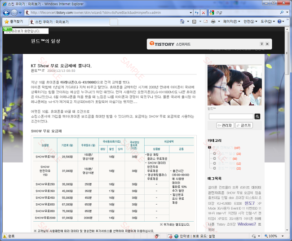Refresh the page with the blue arrows icon
Image resolution: width=292 pixels, height=241 pixels.
[197, 13]
